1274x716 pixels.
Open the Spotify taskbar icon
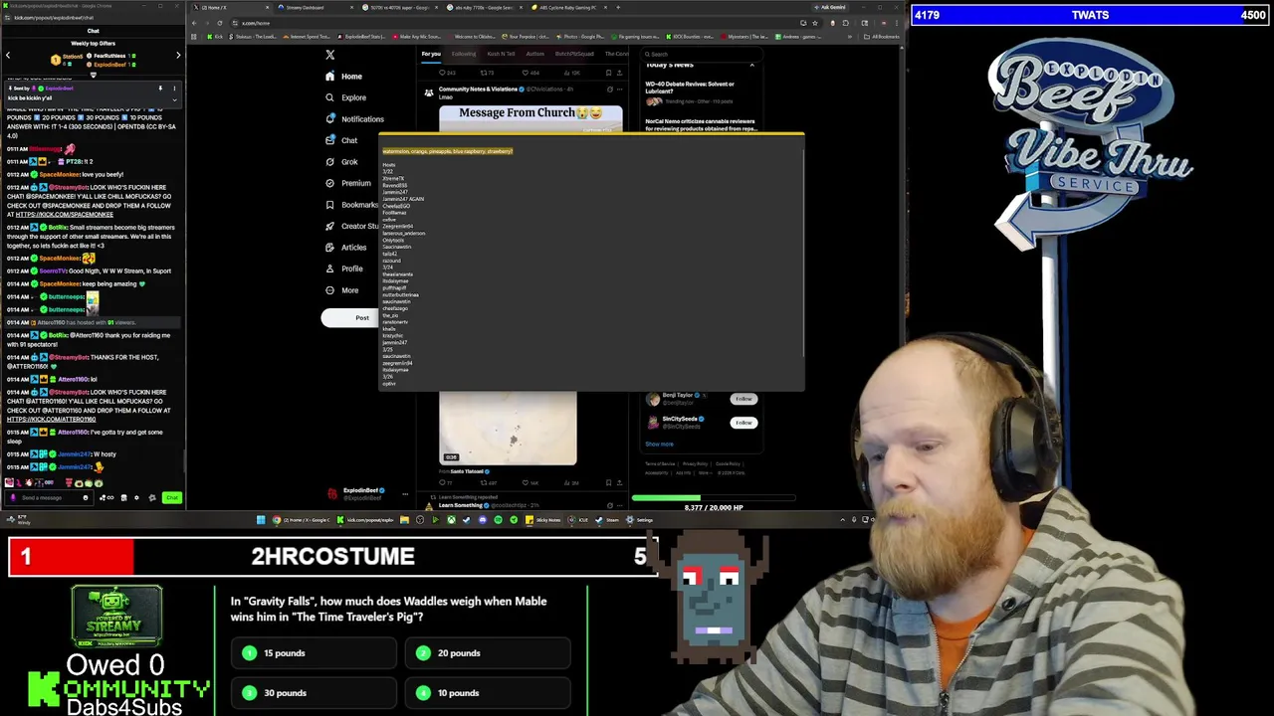(498, 520)
